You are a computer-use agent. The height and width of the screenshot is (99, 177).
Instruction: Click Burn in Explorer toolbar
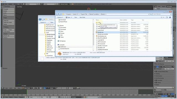(76, 17)
